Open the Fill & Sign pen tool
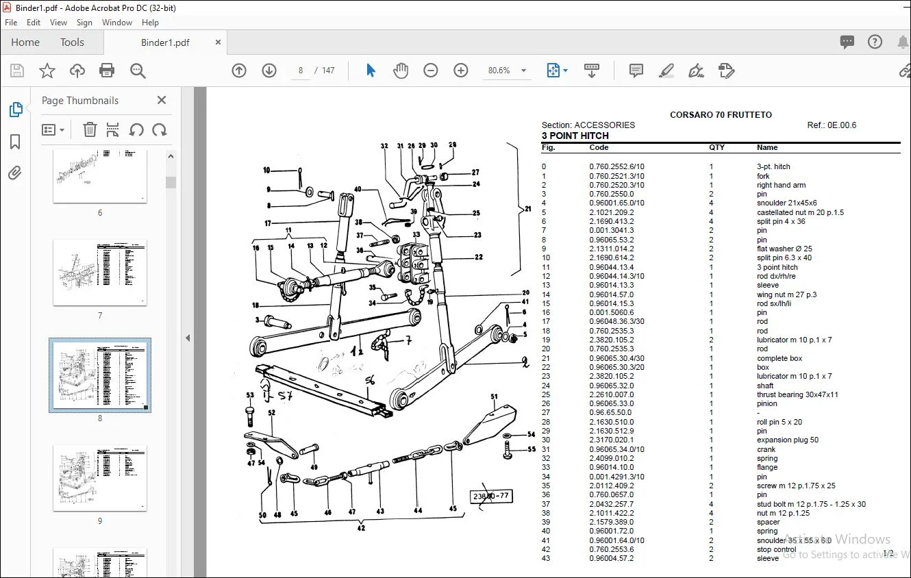The height and width of the screenshot is (578, 911). click(696, 71)
